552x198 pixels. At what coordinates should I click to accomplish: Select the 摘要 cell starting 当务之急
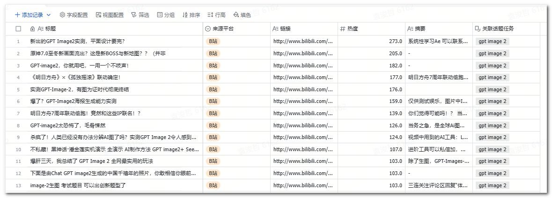(439, 125)
